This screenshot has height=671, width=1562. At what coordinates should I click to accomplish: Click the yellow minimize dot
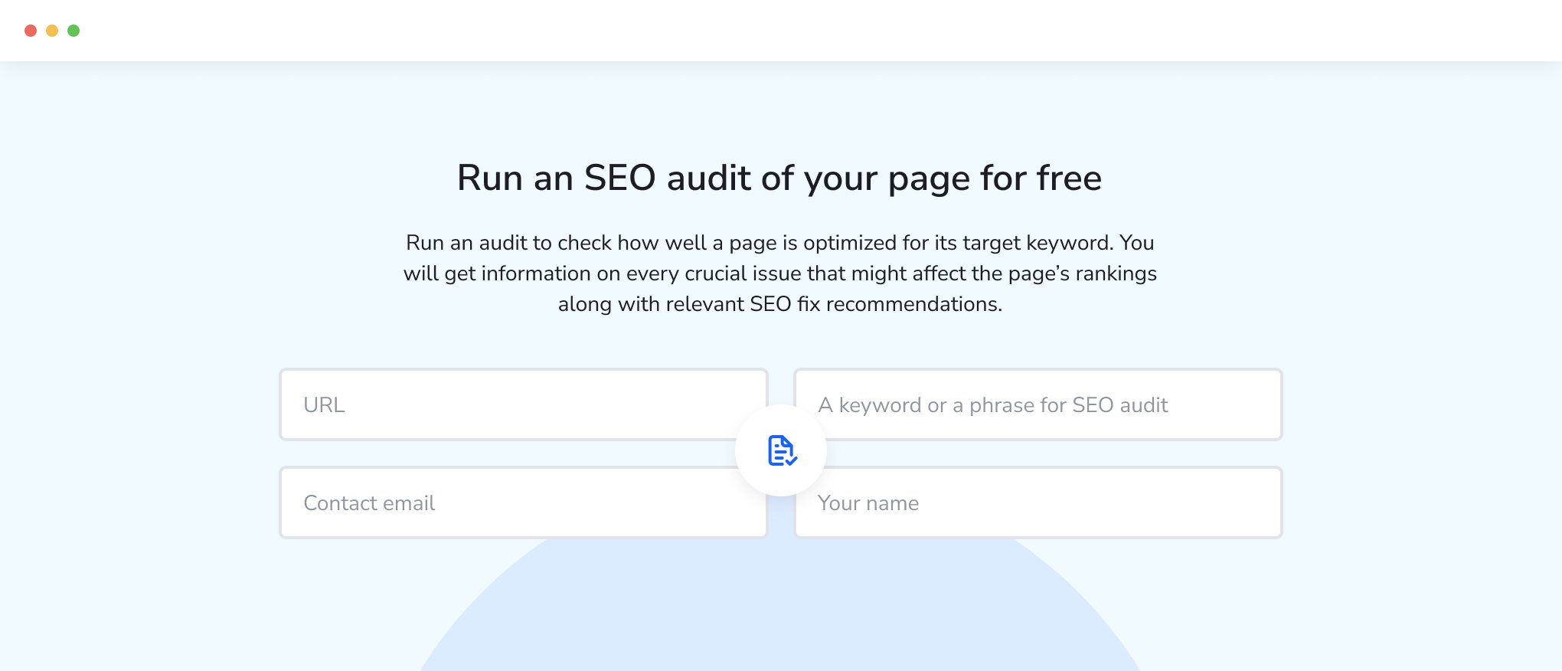pyautogui.click(x=52, y=31)
